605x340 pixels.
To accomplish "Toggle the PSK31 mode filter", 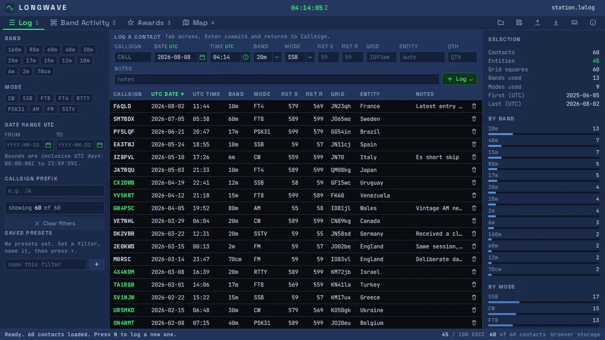I will [x=16, y=109].
